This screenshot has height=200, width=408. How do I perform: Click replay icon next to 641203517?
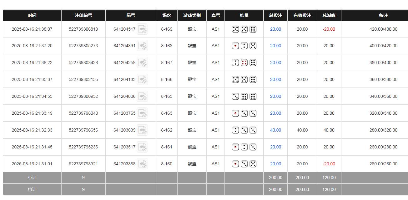tap(142, 147)
